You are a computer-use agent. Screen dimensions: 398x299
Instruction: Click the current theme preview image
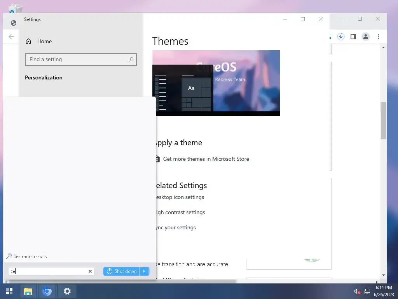point(216,83)
